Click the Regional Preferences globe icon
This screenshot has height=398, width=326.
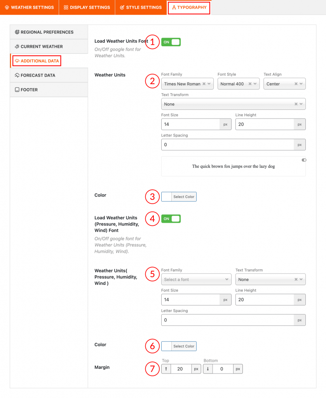pyautogui.click(x=17, y=32)
